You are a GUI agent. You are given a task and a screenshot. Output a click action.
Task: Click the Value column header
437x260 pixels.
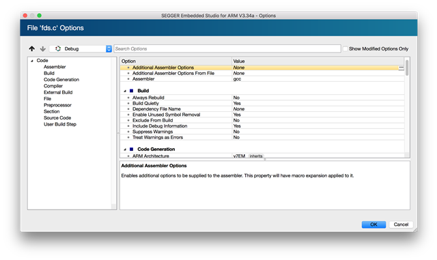coord(318,61)
